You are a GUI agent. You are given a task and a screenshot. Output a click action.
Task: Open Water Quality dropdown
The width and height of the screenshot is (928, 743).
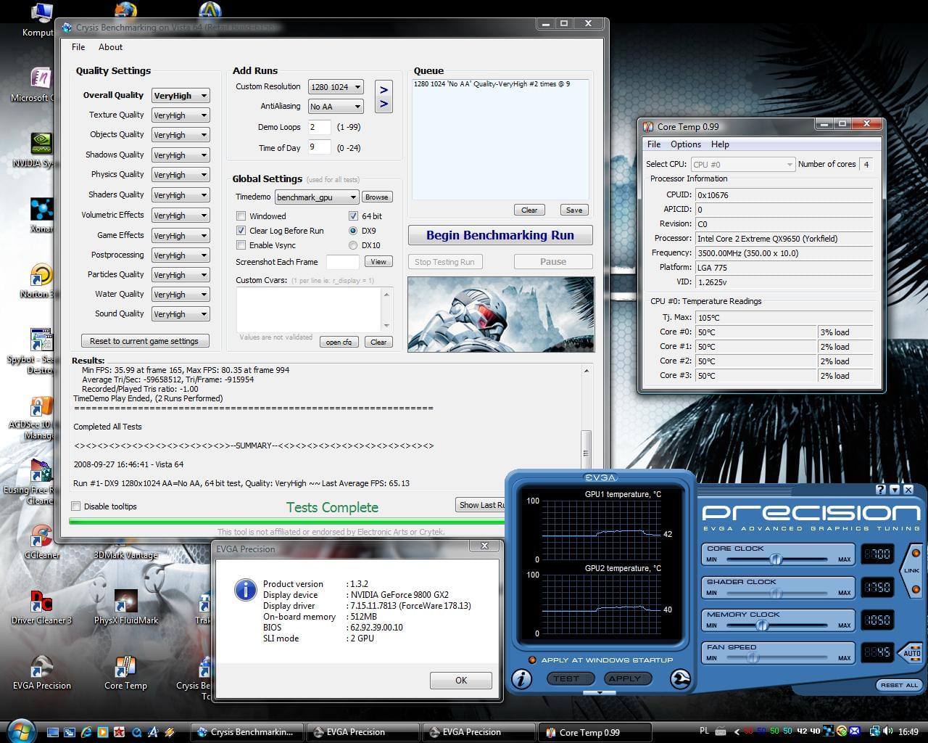181,295
